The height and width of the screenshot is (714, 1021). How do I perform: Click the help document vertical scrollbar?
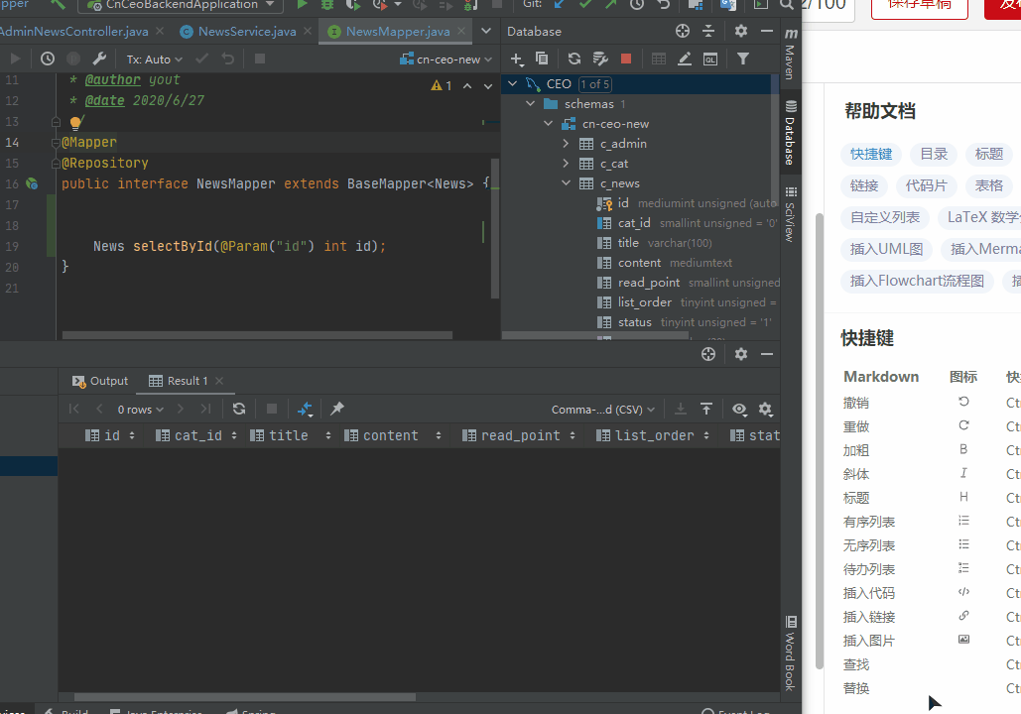pos(820,440)
